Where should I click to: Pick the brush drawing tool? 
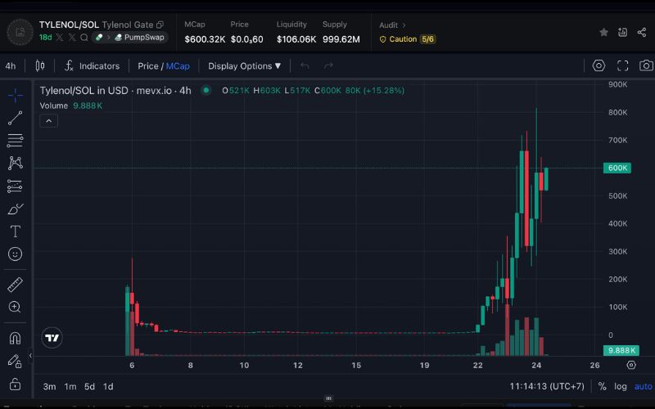pos(15,209)
